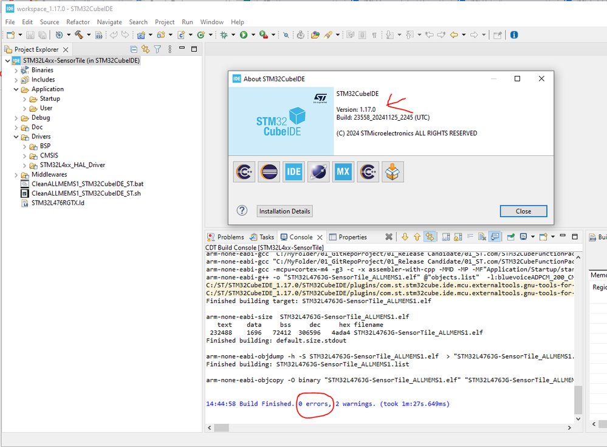Toggle Wrap/Sync build console highlighted arrows icon
Image resolution: width=607 pixels, height=447 pixels.
pos(430,237)
